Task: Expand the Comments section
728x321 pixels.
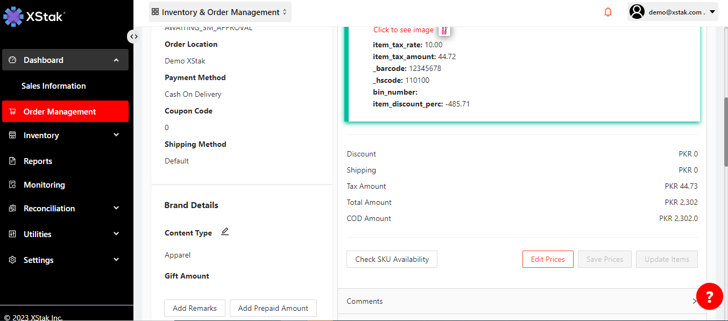Action: click(x=521, y=301)
